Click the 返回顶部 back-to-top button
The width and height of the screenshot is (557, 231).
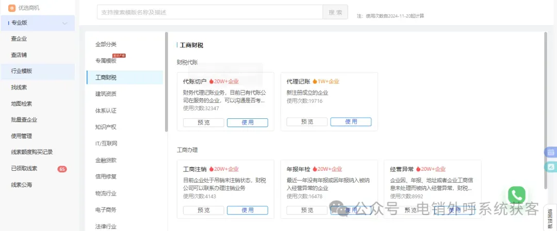click(550, 218)
